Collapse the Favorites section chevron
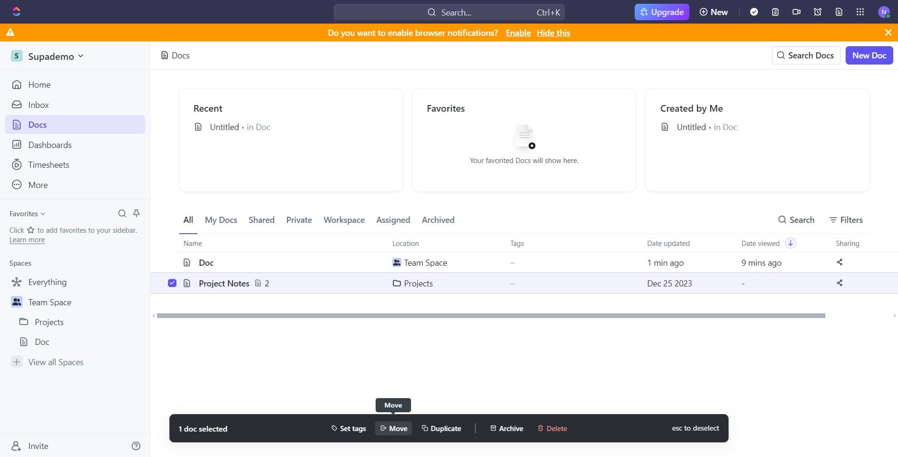898x457 pixels. pyautogui.click(x=43, y=214)
